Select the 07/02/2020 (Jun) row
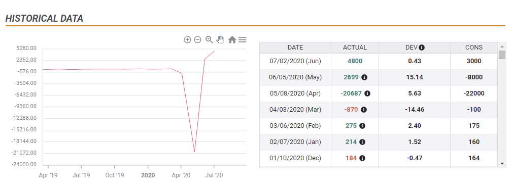The image size is (513, 191). coord(379,61)
